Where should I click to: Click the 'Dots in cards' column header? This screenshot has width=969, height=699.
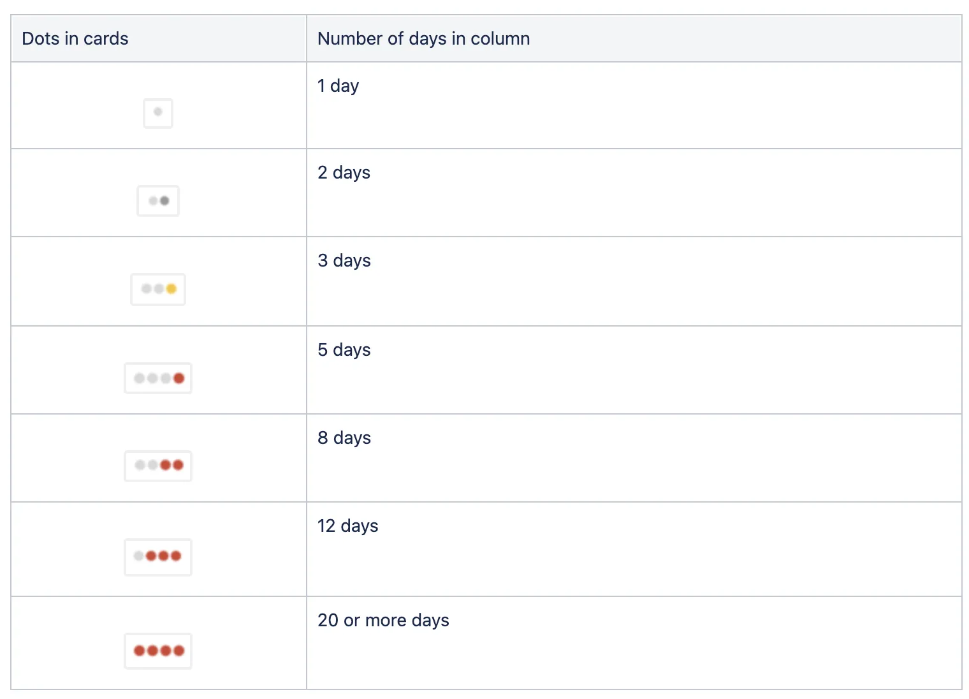(75, 39)
